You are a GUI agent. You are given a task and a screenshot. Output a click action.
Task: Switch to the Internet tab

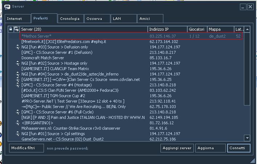(x=15, y=19)
